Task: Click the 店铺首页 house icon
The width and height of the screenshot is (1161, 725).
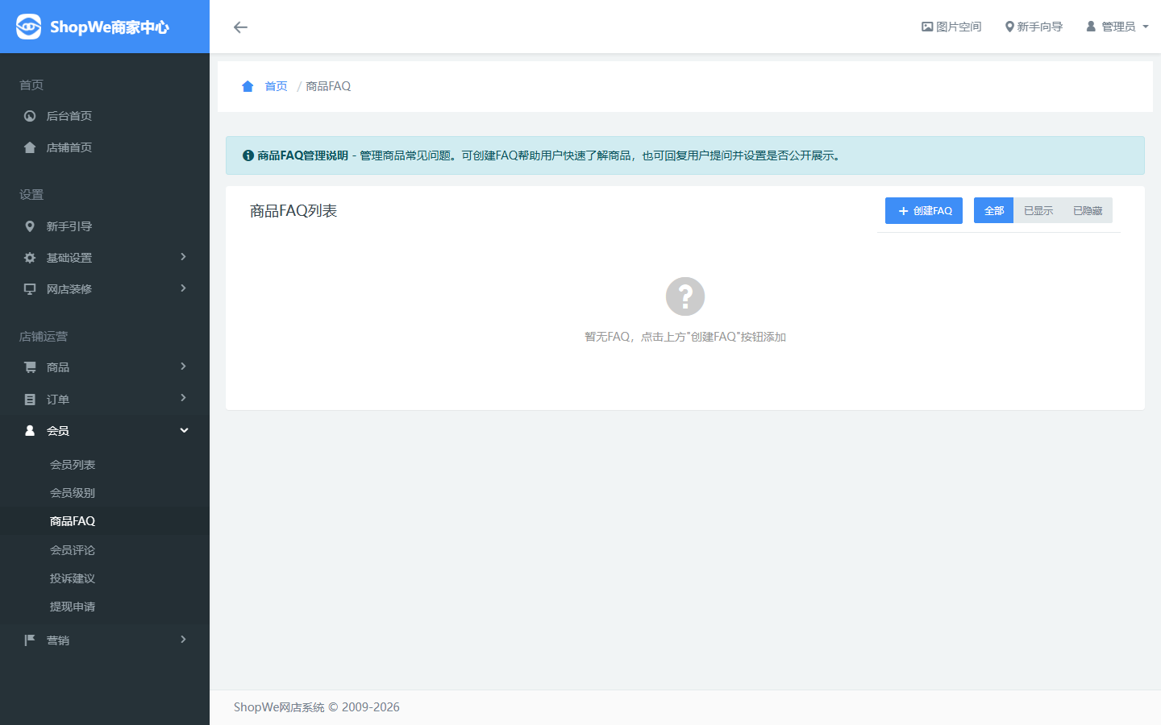Action: coord(30,147)
